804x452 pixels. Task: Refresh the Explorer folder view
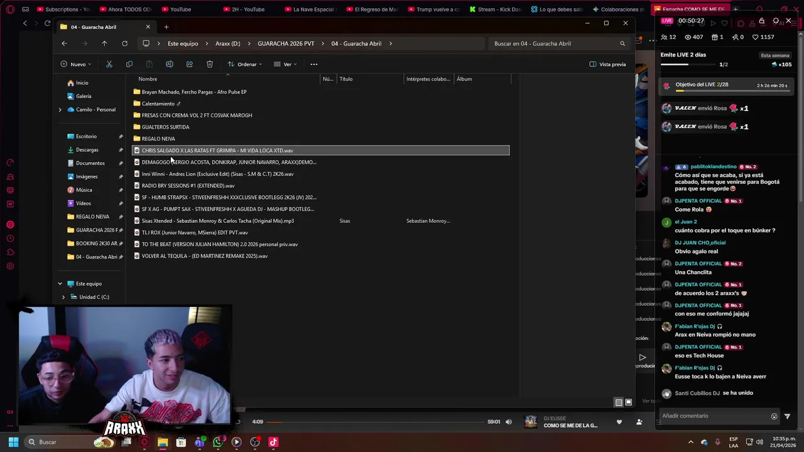(x=124, y=43)
